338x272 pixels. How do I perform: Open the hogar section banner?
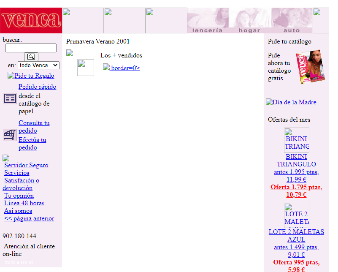tap(249, 21)
